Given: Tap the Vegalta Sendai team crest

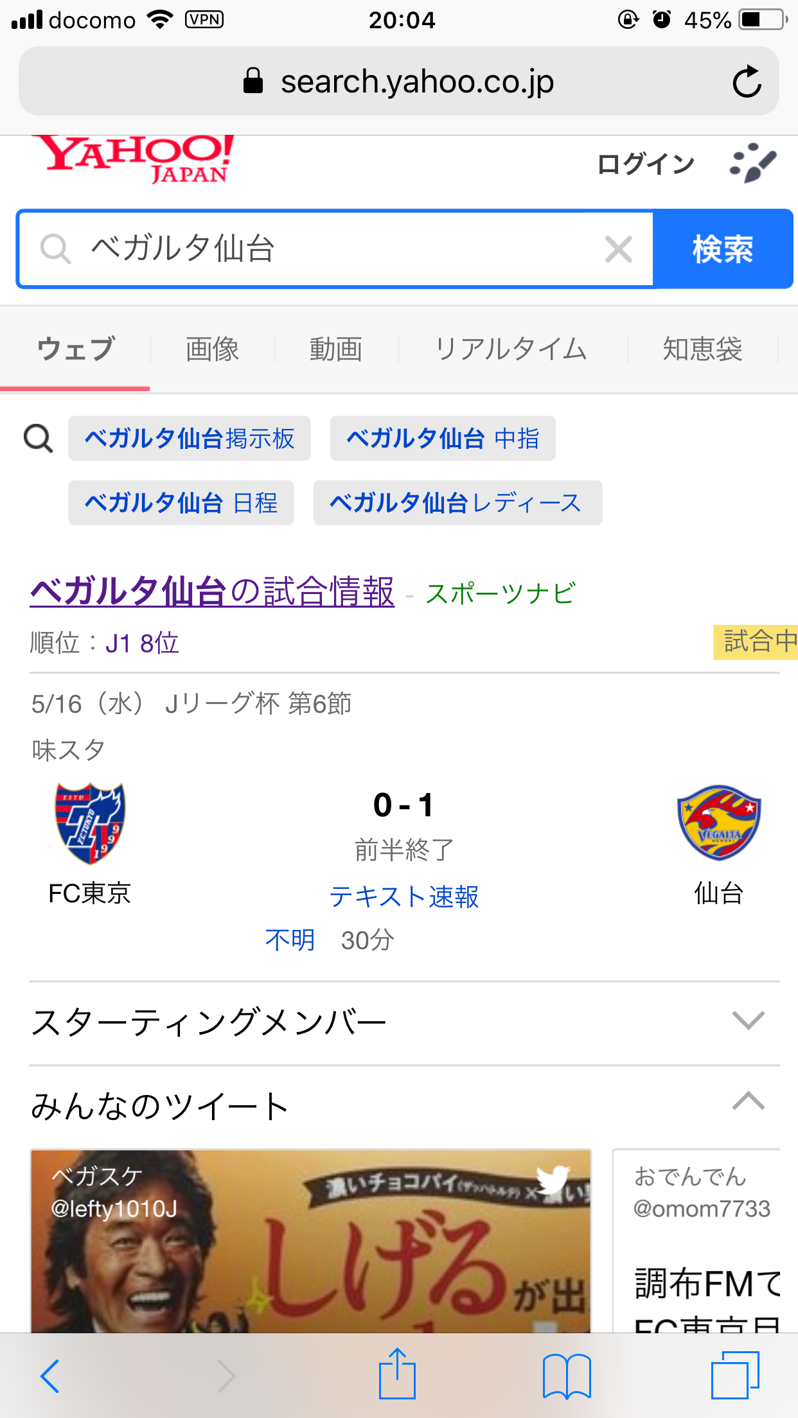Looking at the screenshot, I should point(718,823).
